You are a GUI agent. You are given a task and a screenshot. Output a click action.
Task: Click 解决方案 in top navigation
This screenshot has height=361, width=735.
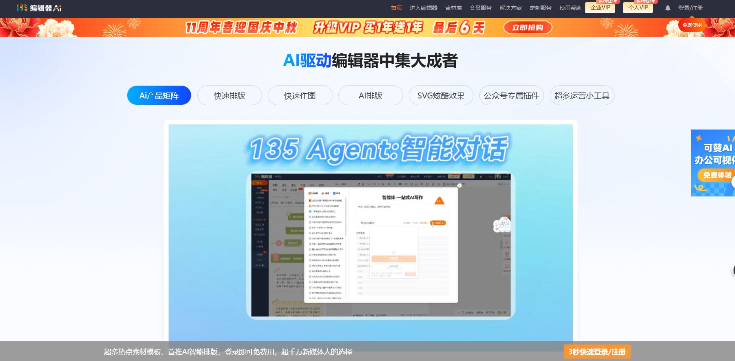pyautogui.click(x=511, y=7)
